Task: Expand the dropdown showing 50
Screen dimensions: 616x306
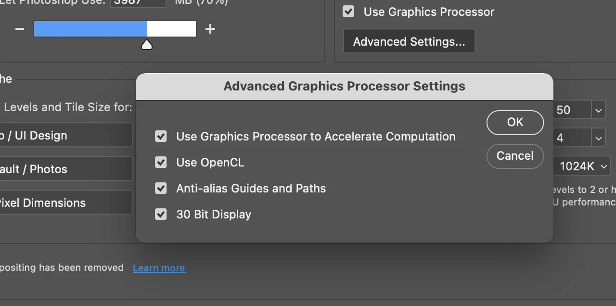Action: click(x=598, y=110)
